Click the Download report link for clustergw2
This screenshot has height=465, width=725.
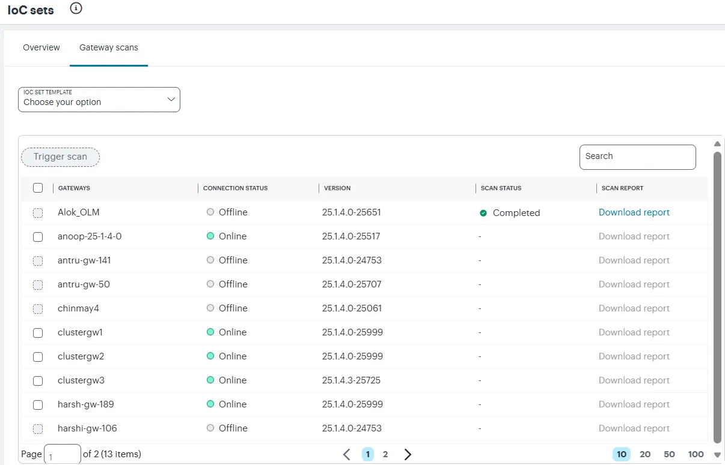pyautogui.click(x=634, y=356)
